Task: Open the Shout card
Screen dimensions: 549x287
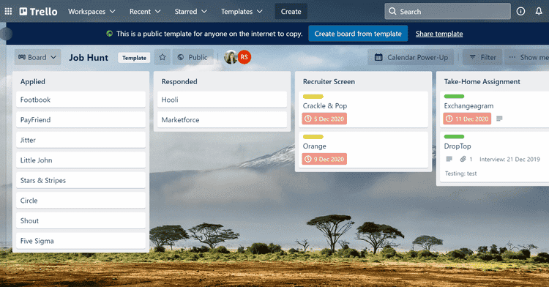Action: 81,221
